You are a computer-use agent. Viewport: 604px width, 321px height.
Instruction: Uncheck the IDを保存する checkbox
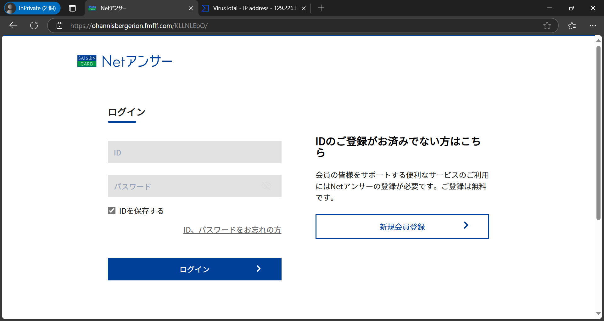click(112, 211)
